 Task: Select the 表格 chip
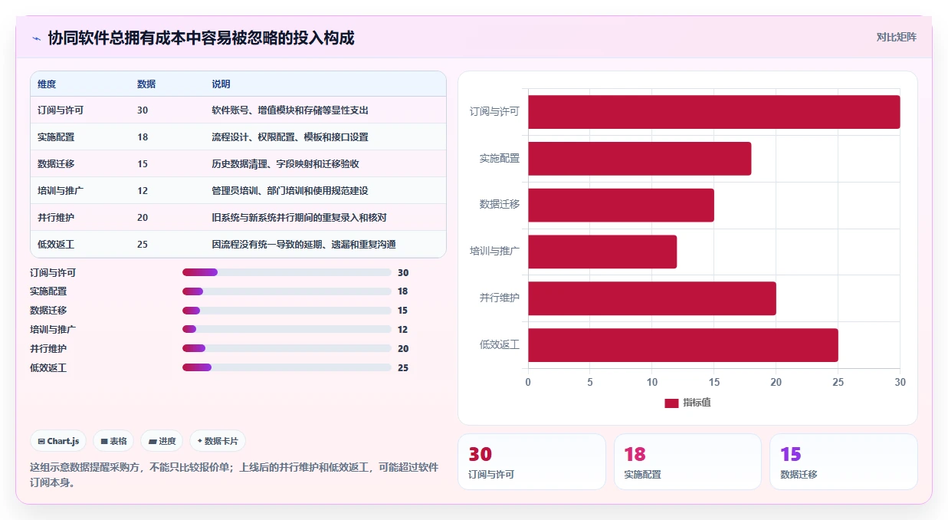pos(113,441)
